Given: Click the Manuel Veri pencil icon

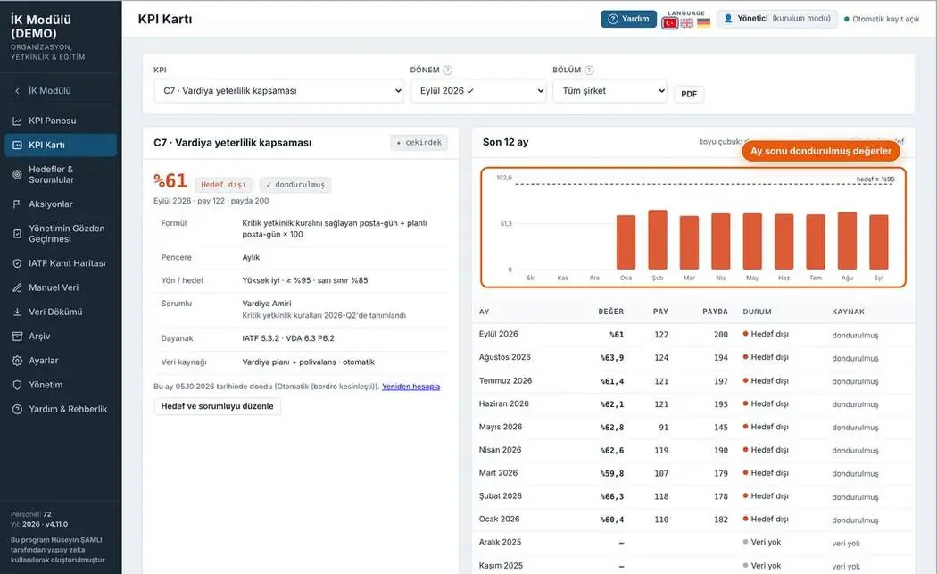Looking at the screenshot, I should click(x=17, y=287).
